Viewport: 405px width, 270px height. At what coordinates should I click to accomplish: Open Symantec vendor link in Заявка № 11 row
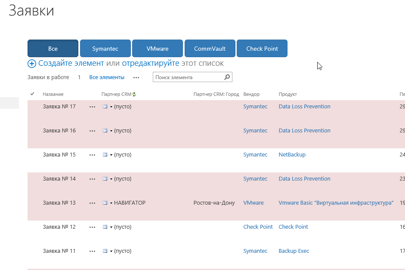255,251
